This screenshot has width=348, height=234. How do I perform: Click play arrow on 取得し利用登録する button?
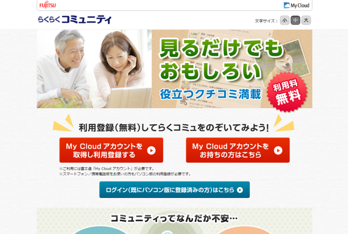(x=151, y=151)
